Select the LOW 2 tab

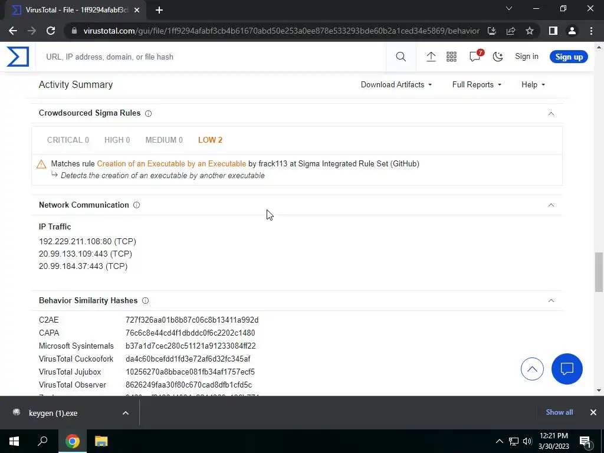click(211, 140)
